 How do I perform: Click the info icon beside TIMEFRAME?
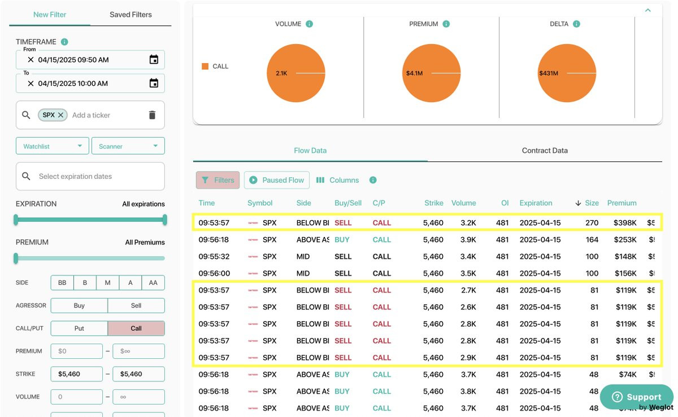tap(64, 42)
